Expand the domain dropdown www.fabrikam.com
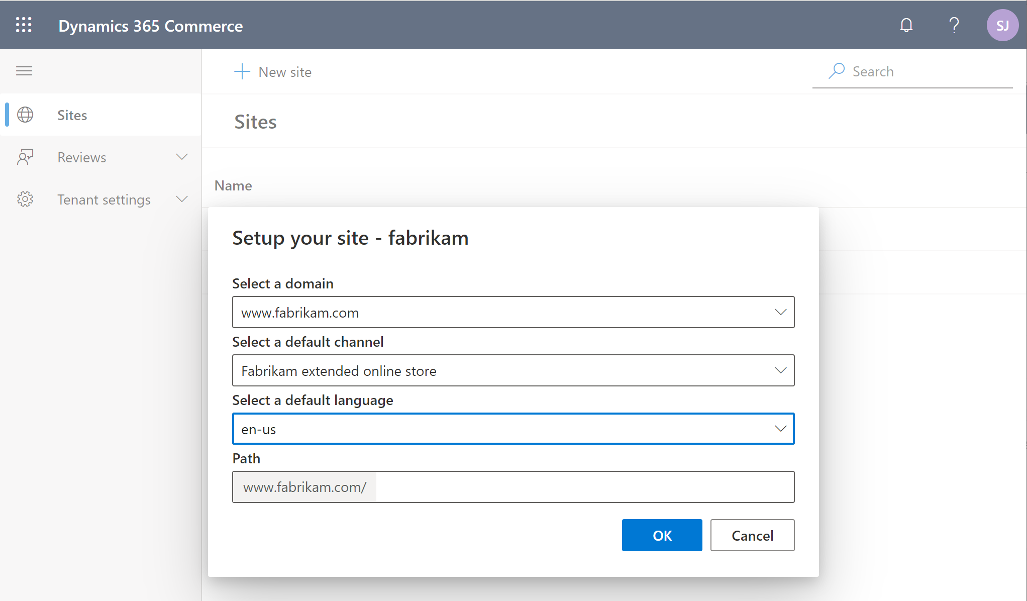Image resolution: width=1027 pixels, height=601 pixels. [x=781, y=311]
